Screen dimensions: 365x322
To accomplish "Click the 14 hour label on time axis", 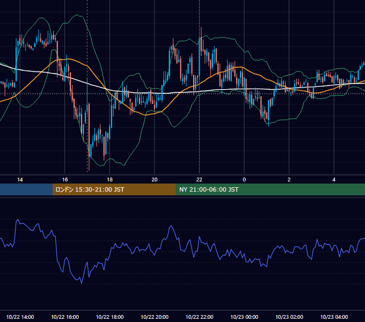I will click(20, 180).
